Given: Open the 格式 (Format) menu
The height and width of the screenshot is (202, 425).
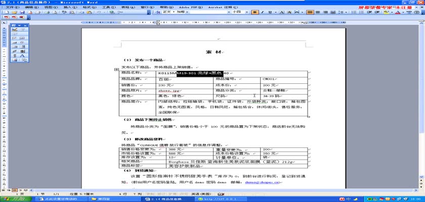Looking at the screenshot, I should point(88,7).
